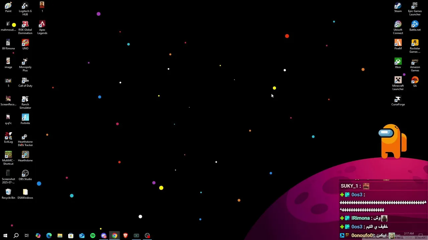Viewport: 428px width, 240px height.
Task: Launch Ubisoft Connect from the desktop
Action: tap(398, 28)
